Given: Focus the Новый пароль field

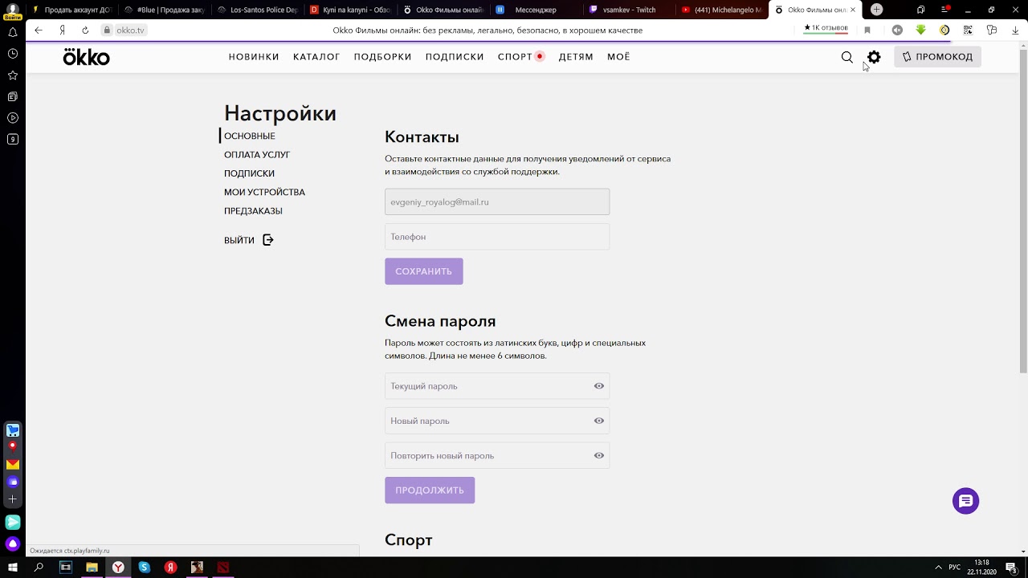Looking at the screenshot, I should (497, 421).
